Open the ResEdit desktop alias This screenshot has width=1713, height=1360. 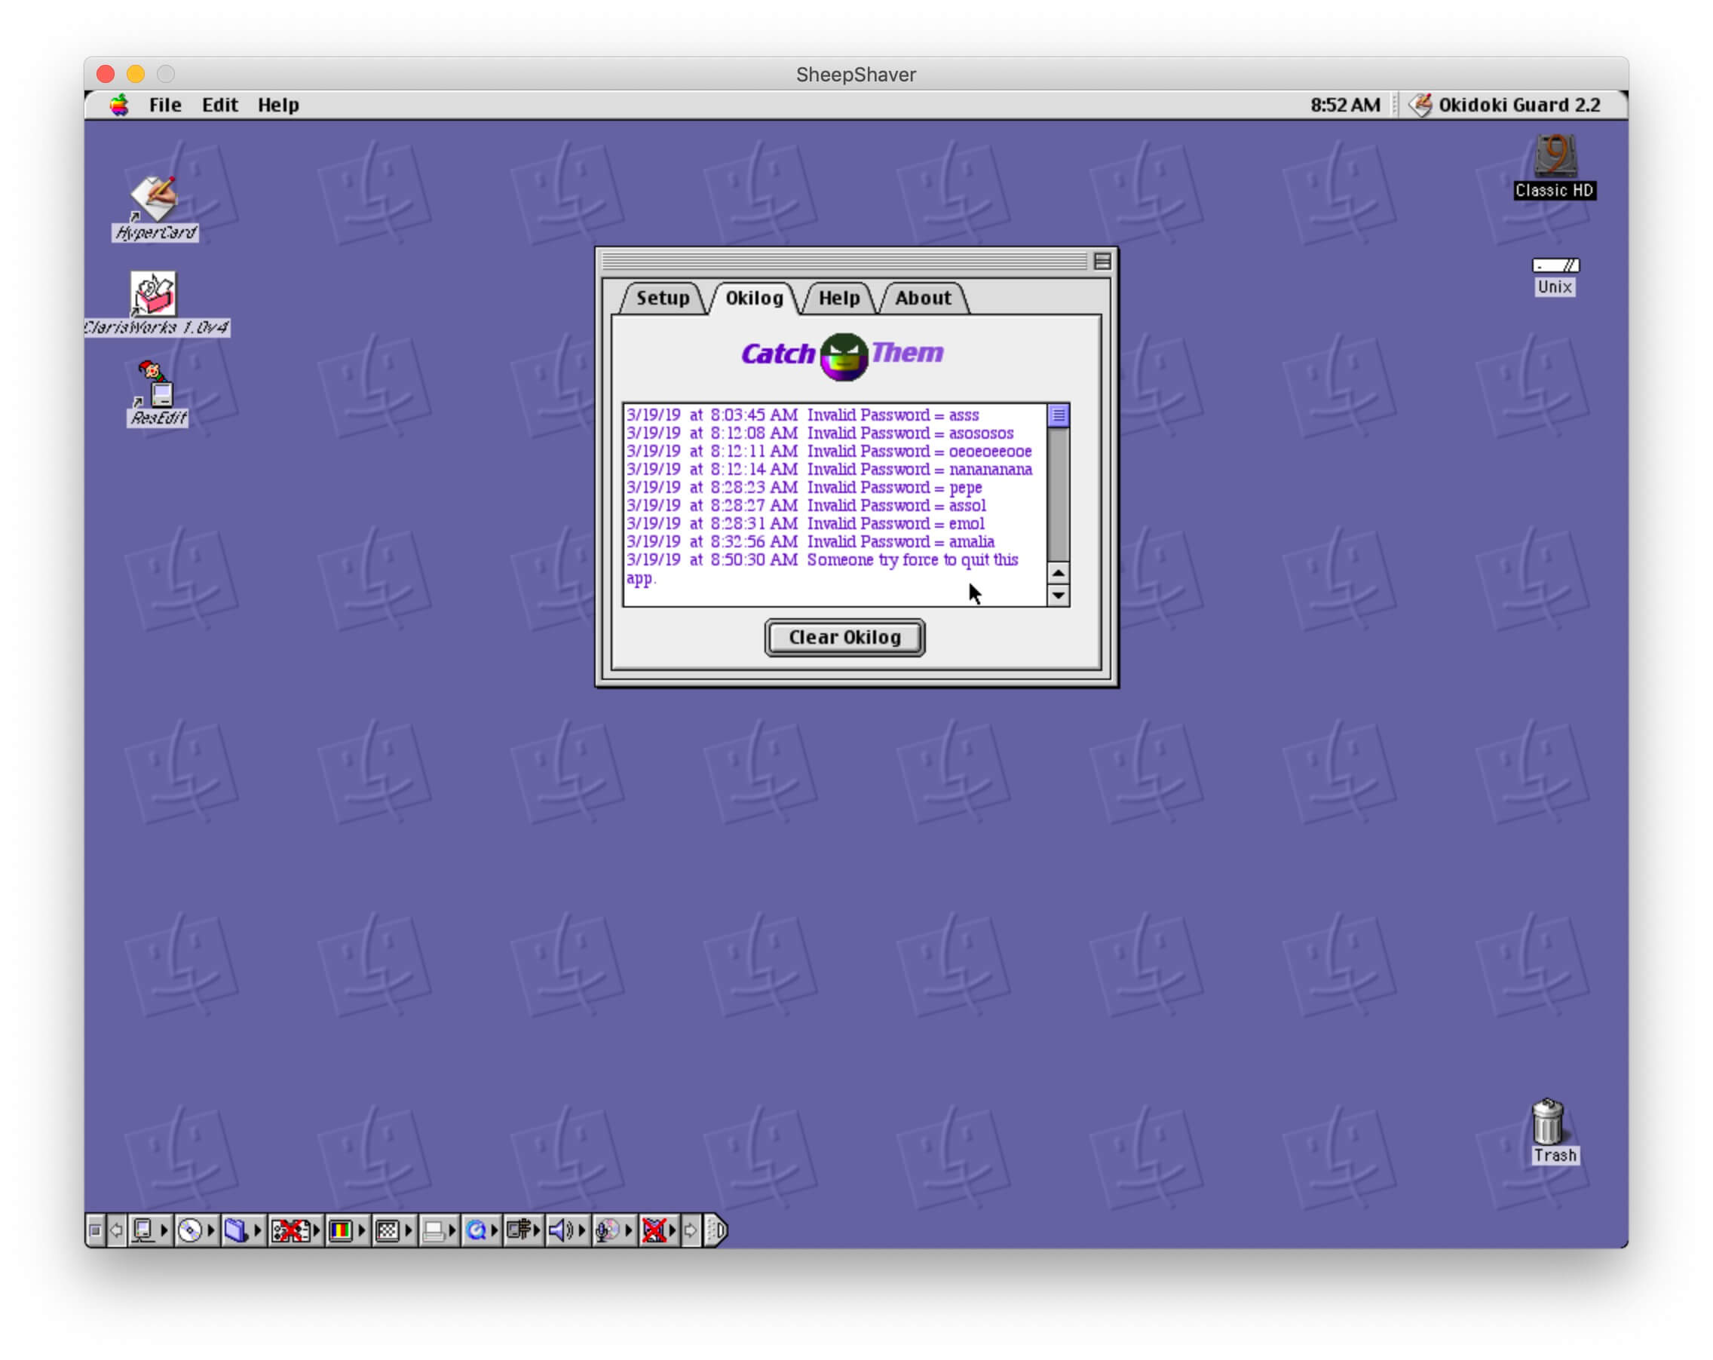[x=155, y=385]
